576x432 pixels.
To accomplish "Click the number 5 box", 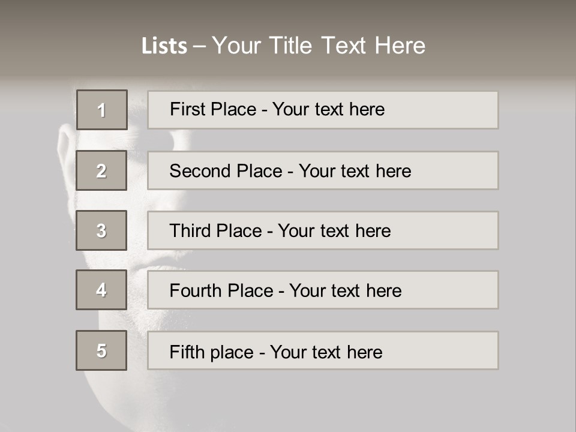I will pyautogui.click(x=101, y=350).
